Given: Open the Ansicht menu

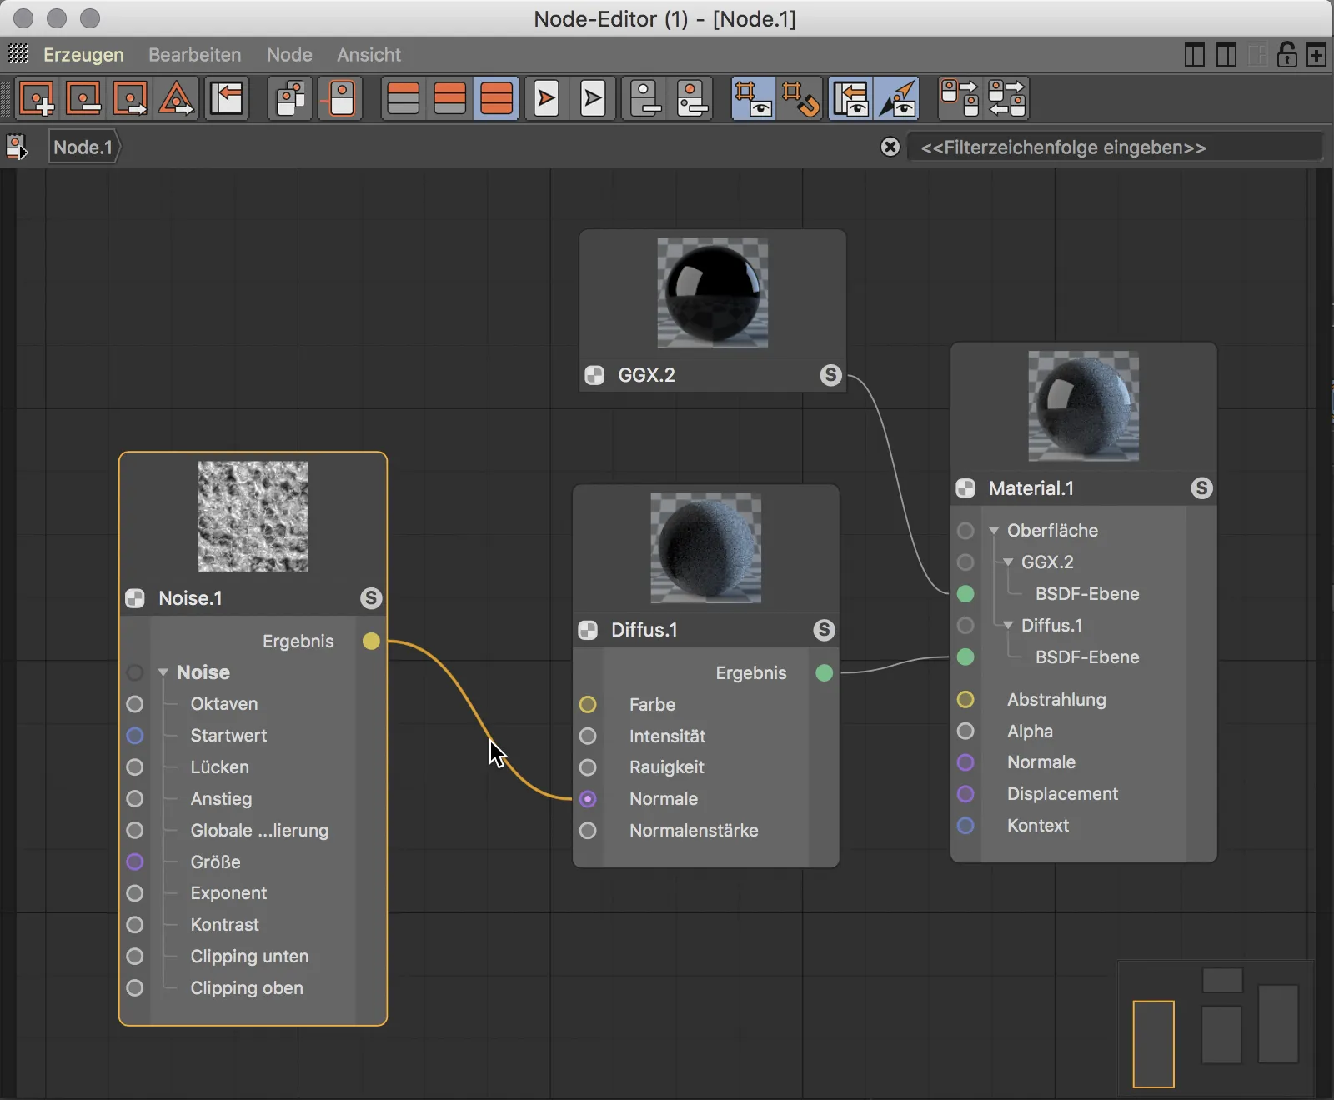Looking at the screenshot, I should click(x=368, y=55).
